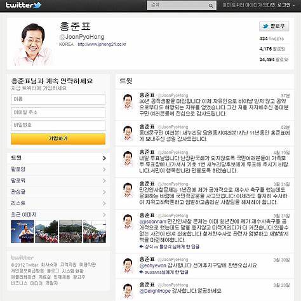Click the 비밀번호 password field

click(x=58, y=126)
